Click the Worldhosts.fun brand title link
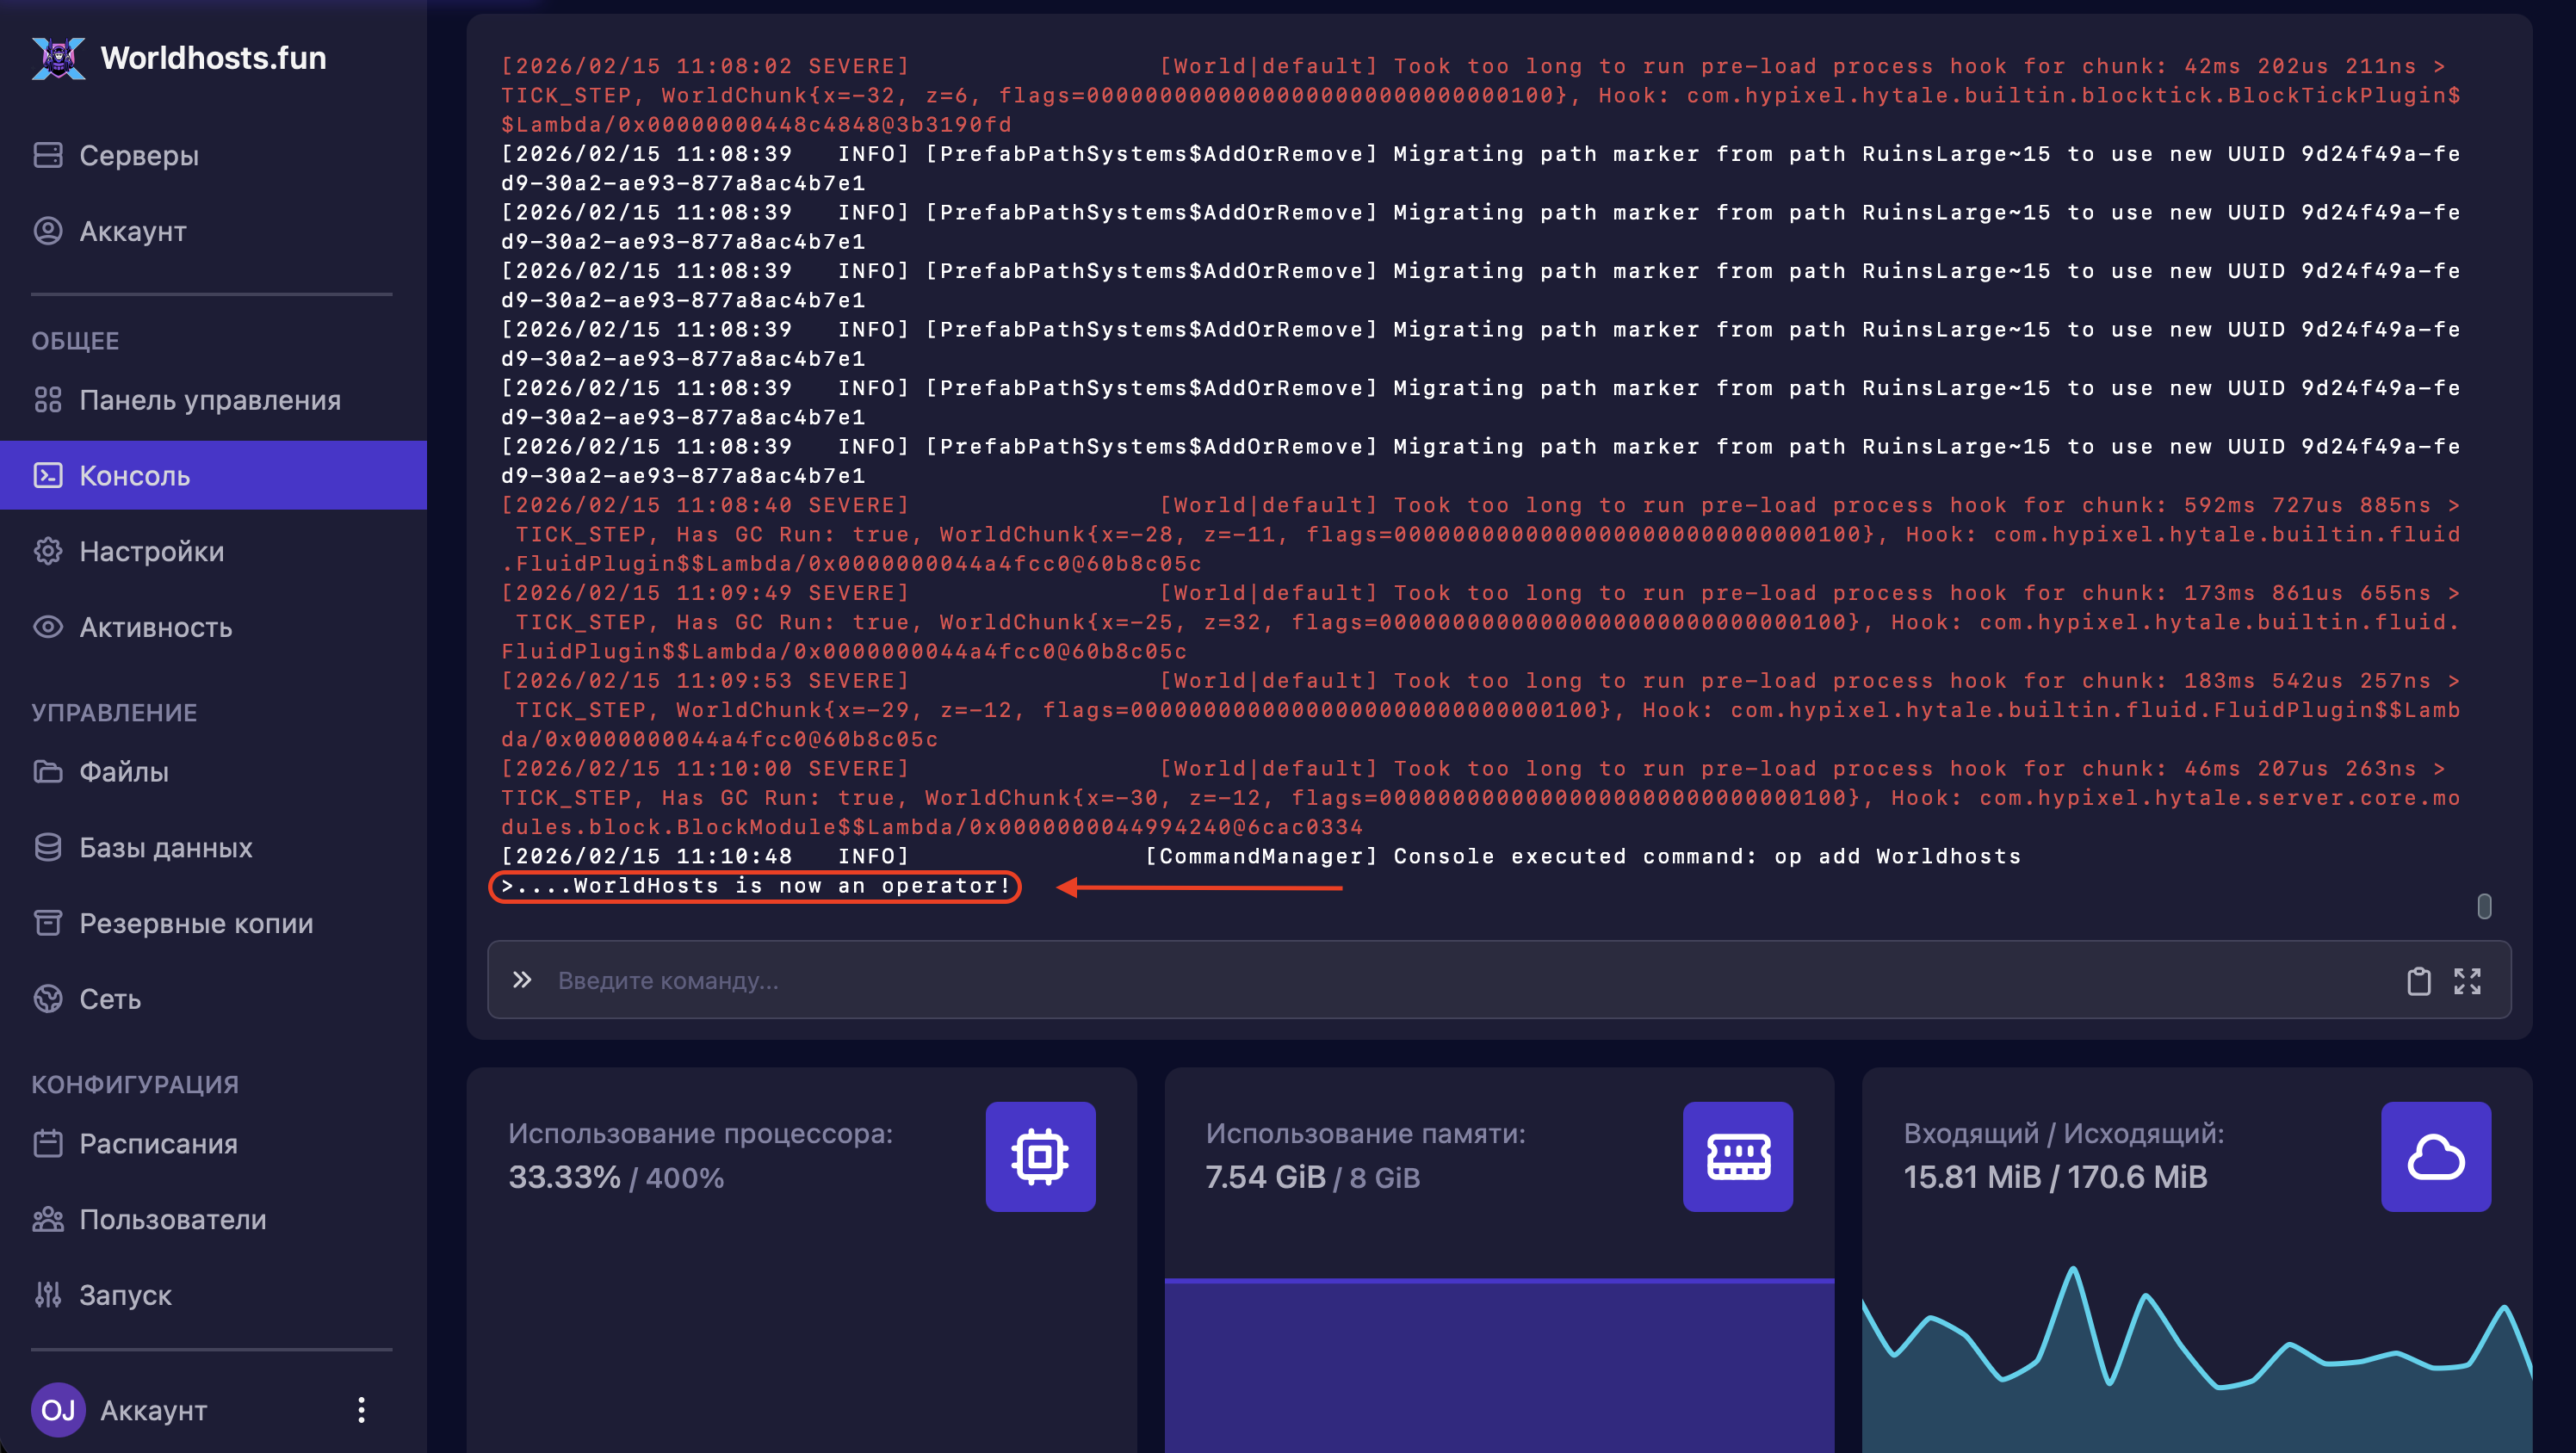Screen dimensions: 2576x1453 pyautogui.click(x=213, y=58)
